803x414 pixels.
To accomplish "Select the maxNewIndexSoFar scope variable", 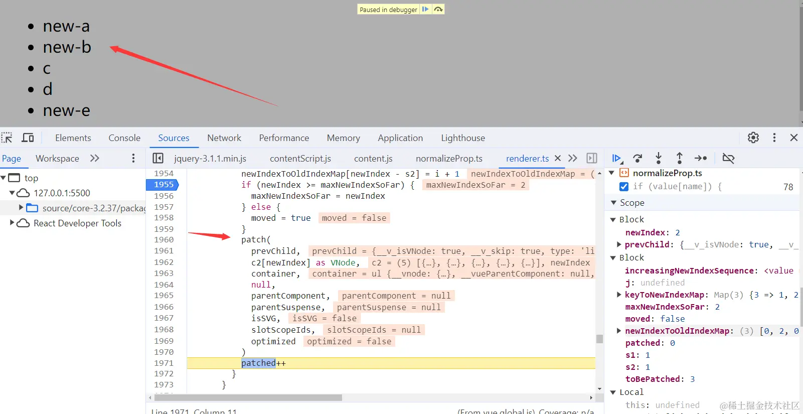I will point(672,307).
